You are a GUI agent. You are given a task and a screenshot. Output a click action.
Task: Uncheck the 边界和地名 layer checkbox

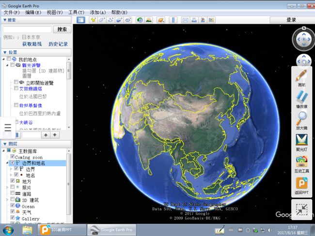(12, 162)
